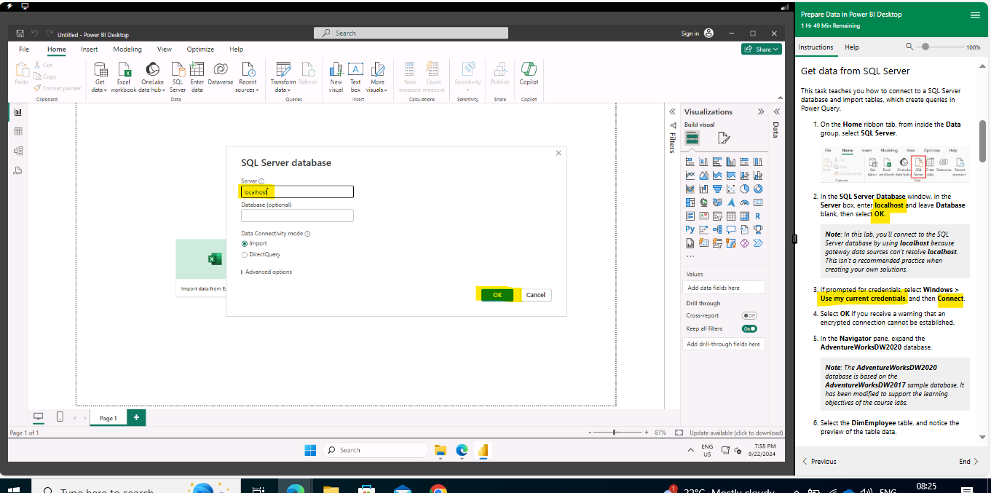991x493 pixels.
Task: Add a new report page with plus button
Action: tap(136, 417)
